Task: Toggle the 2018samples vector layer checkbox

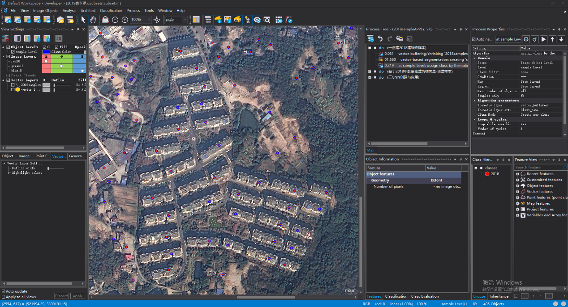Action: [x=13, y=84]
